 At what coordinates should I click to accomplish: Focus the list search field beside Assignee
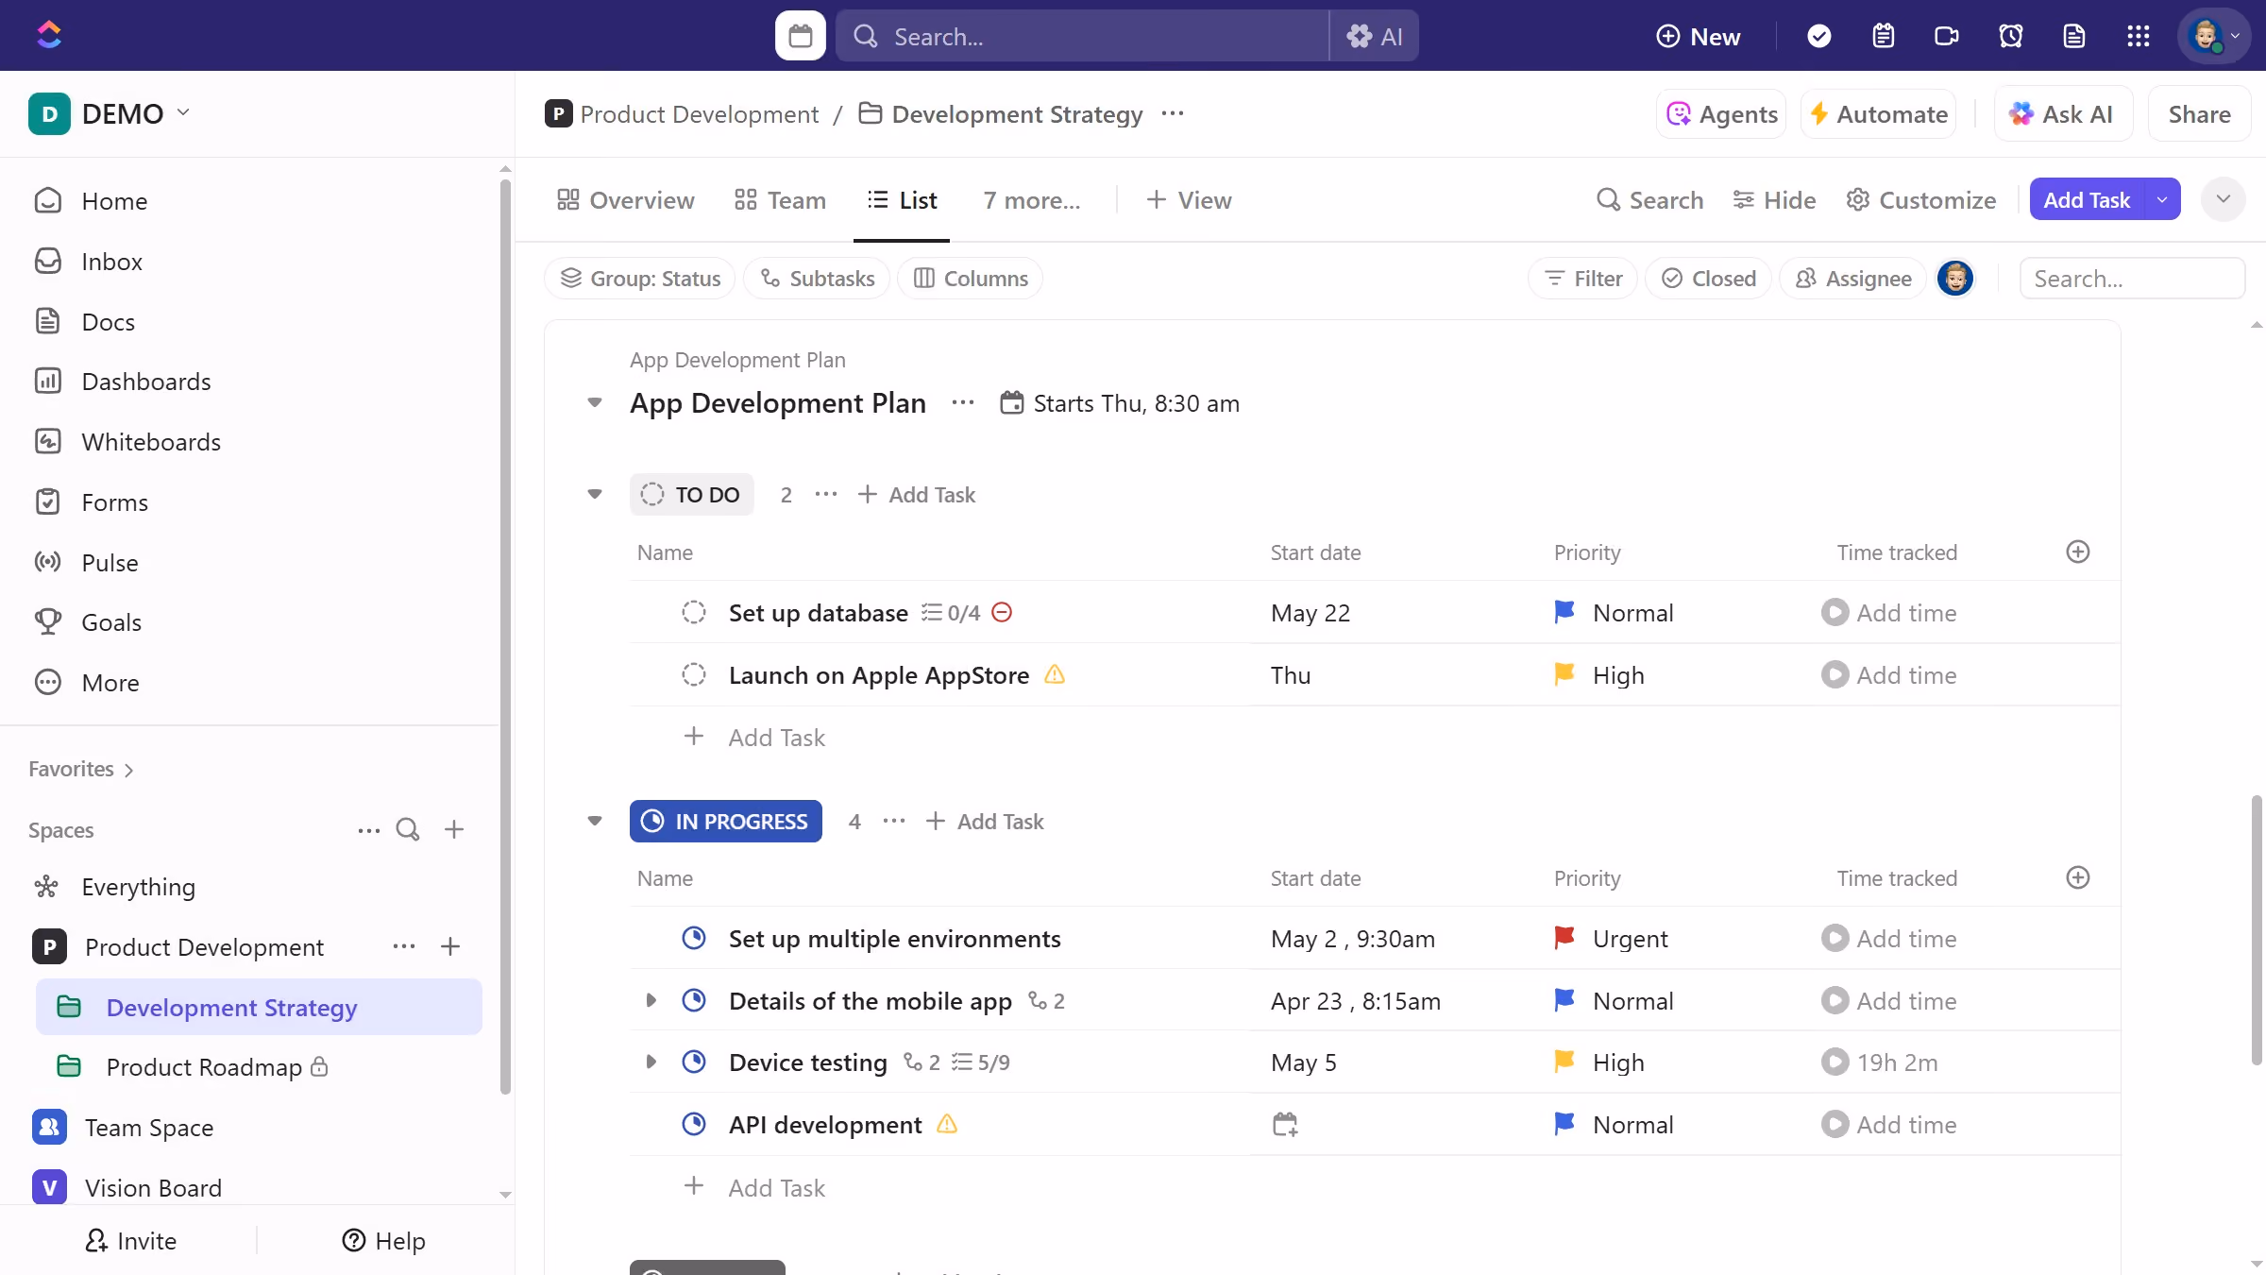point(2132,278)
